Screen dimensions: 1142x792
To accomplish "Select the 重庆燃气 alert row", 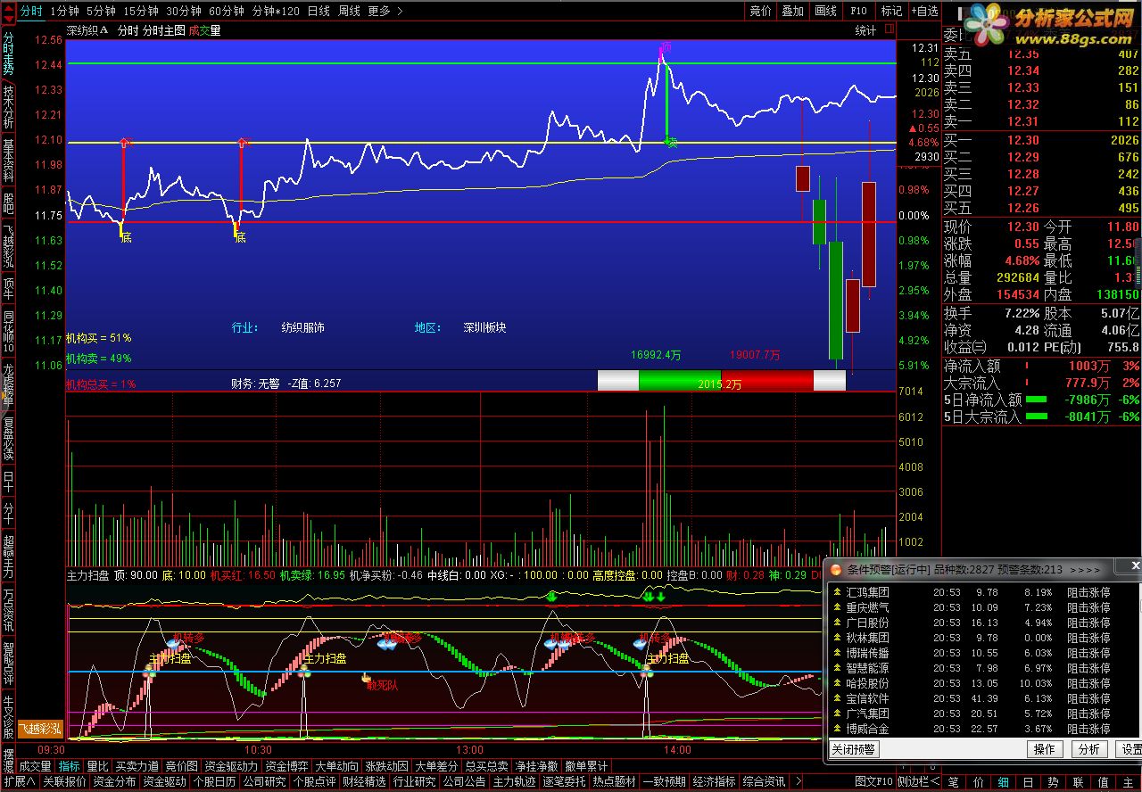I will click(981, 607).
